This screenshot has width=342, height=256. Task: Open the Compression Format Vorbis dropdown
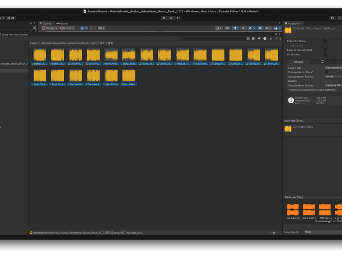[333, 76]
